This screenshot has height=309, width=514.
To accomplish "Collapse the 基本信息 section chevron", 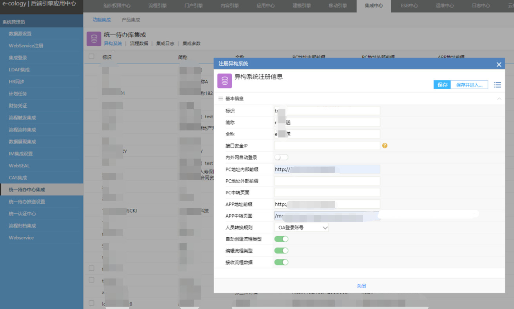I will click(x=499, y=99).
